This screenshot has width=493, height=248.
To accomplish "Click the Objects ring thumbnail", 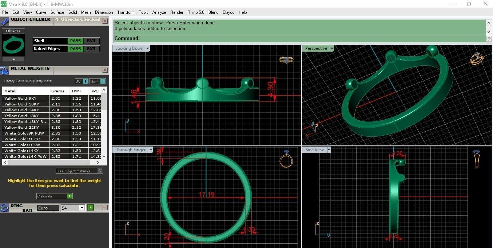I will coord(13,45).
